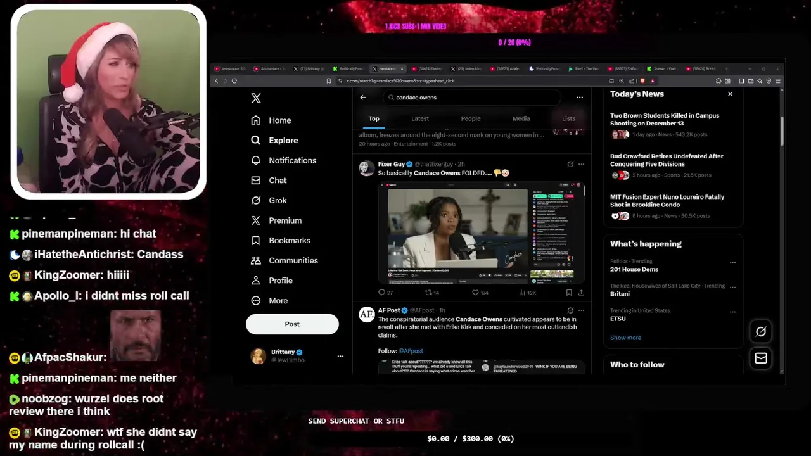The height and width of the screenshot is (456, 811).
Task: Click the Brave shields icon
Action: (x=642, y=81)
